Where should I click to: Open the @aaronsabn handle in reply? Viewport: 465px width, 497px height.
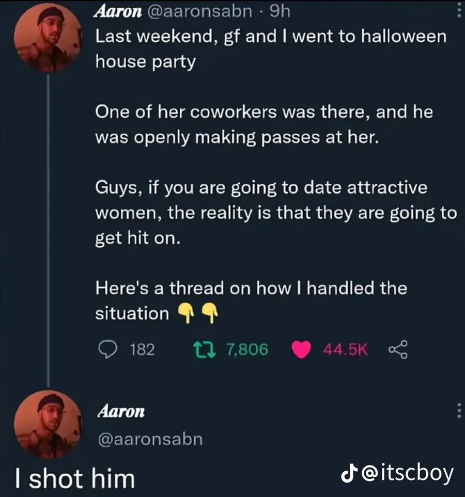coord(150,439)
